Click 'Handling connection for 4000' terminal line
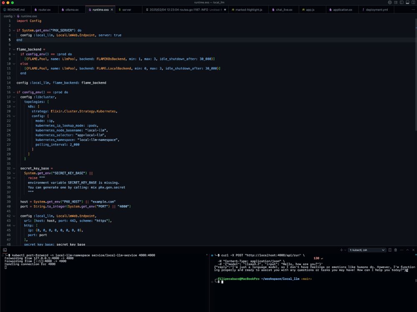The image size is (417, 312). [x=30, y=264]
